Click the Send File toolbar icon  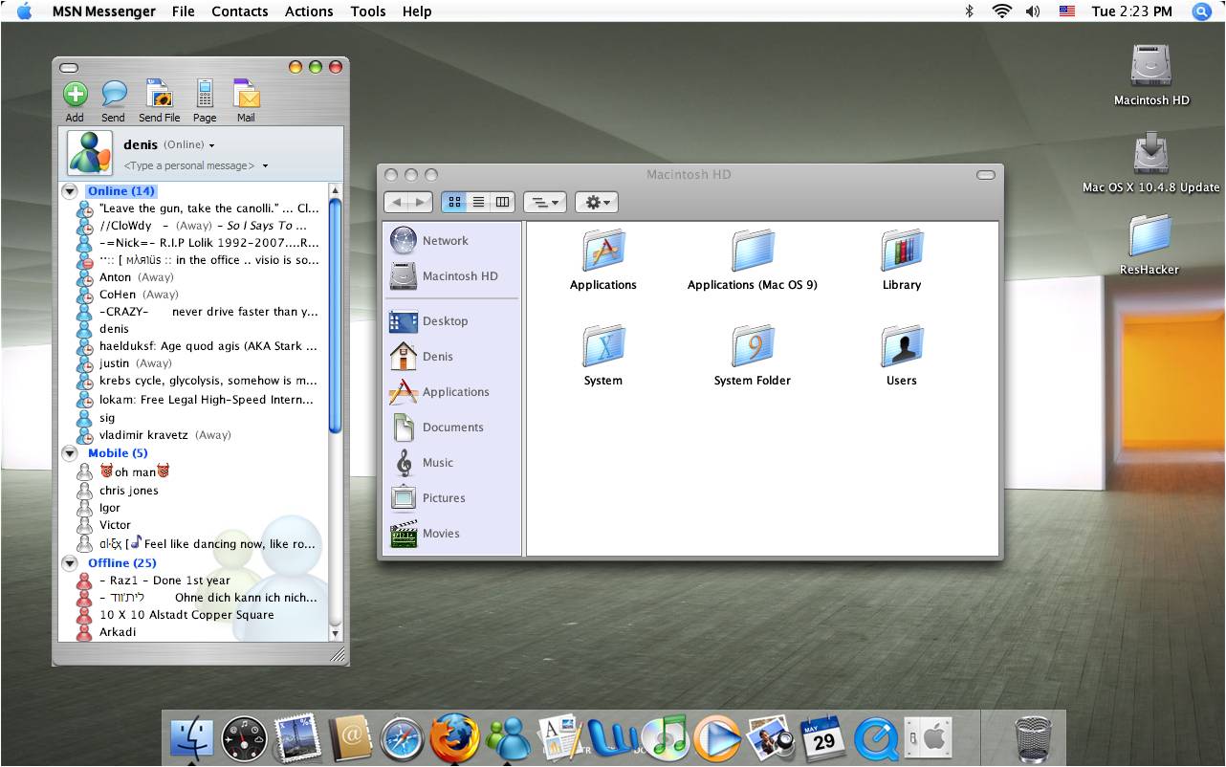[159, 94]
